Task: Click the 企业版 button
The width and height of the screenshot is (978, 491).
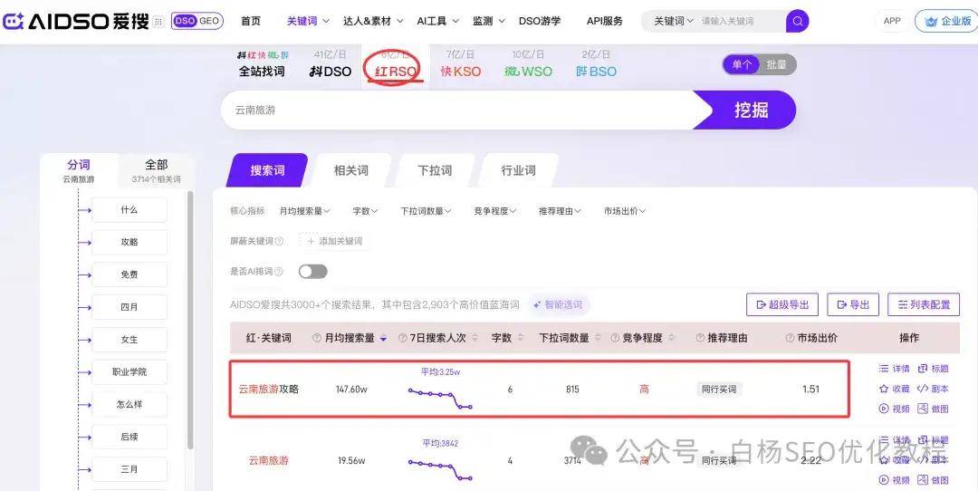Action: pos(946,21)
